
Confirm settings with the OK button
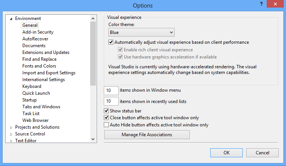point(227,153)
